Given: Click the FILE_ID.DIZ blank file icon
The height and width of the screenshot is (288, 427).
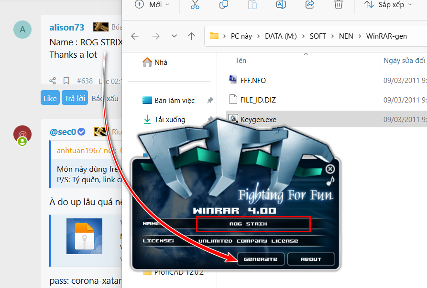Looking at the screenshot, I should pyautogui.click(x=233, y=99).
